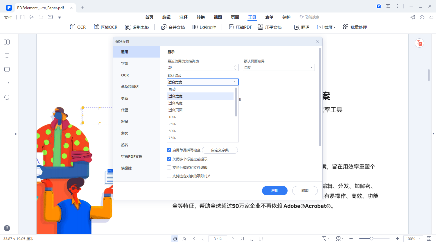Enable 支持选定对象的吸附对齐 snapping option
436x243 pixels.
169,176
